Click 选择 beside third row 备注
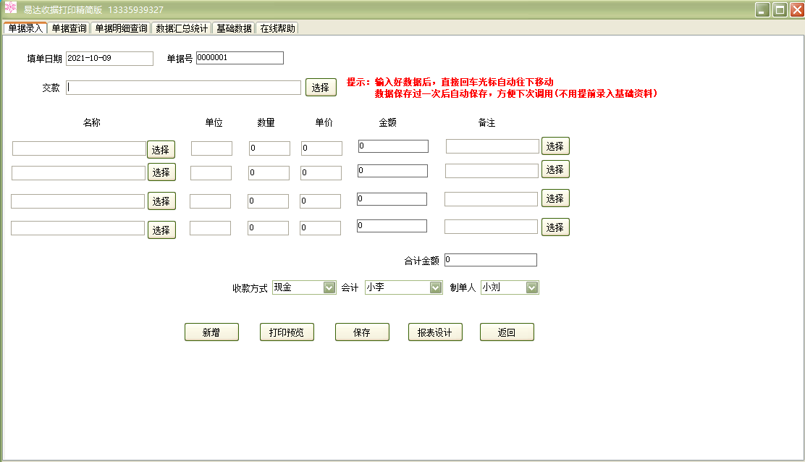This screenshot has height=462, width=805. pyautogui.click(x=555, y=198)
